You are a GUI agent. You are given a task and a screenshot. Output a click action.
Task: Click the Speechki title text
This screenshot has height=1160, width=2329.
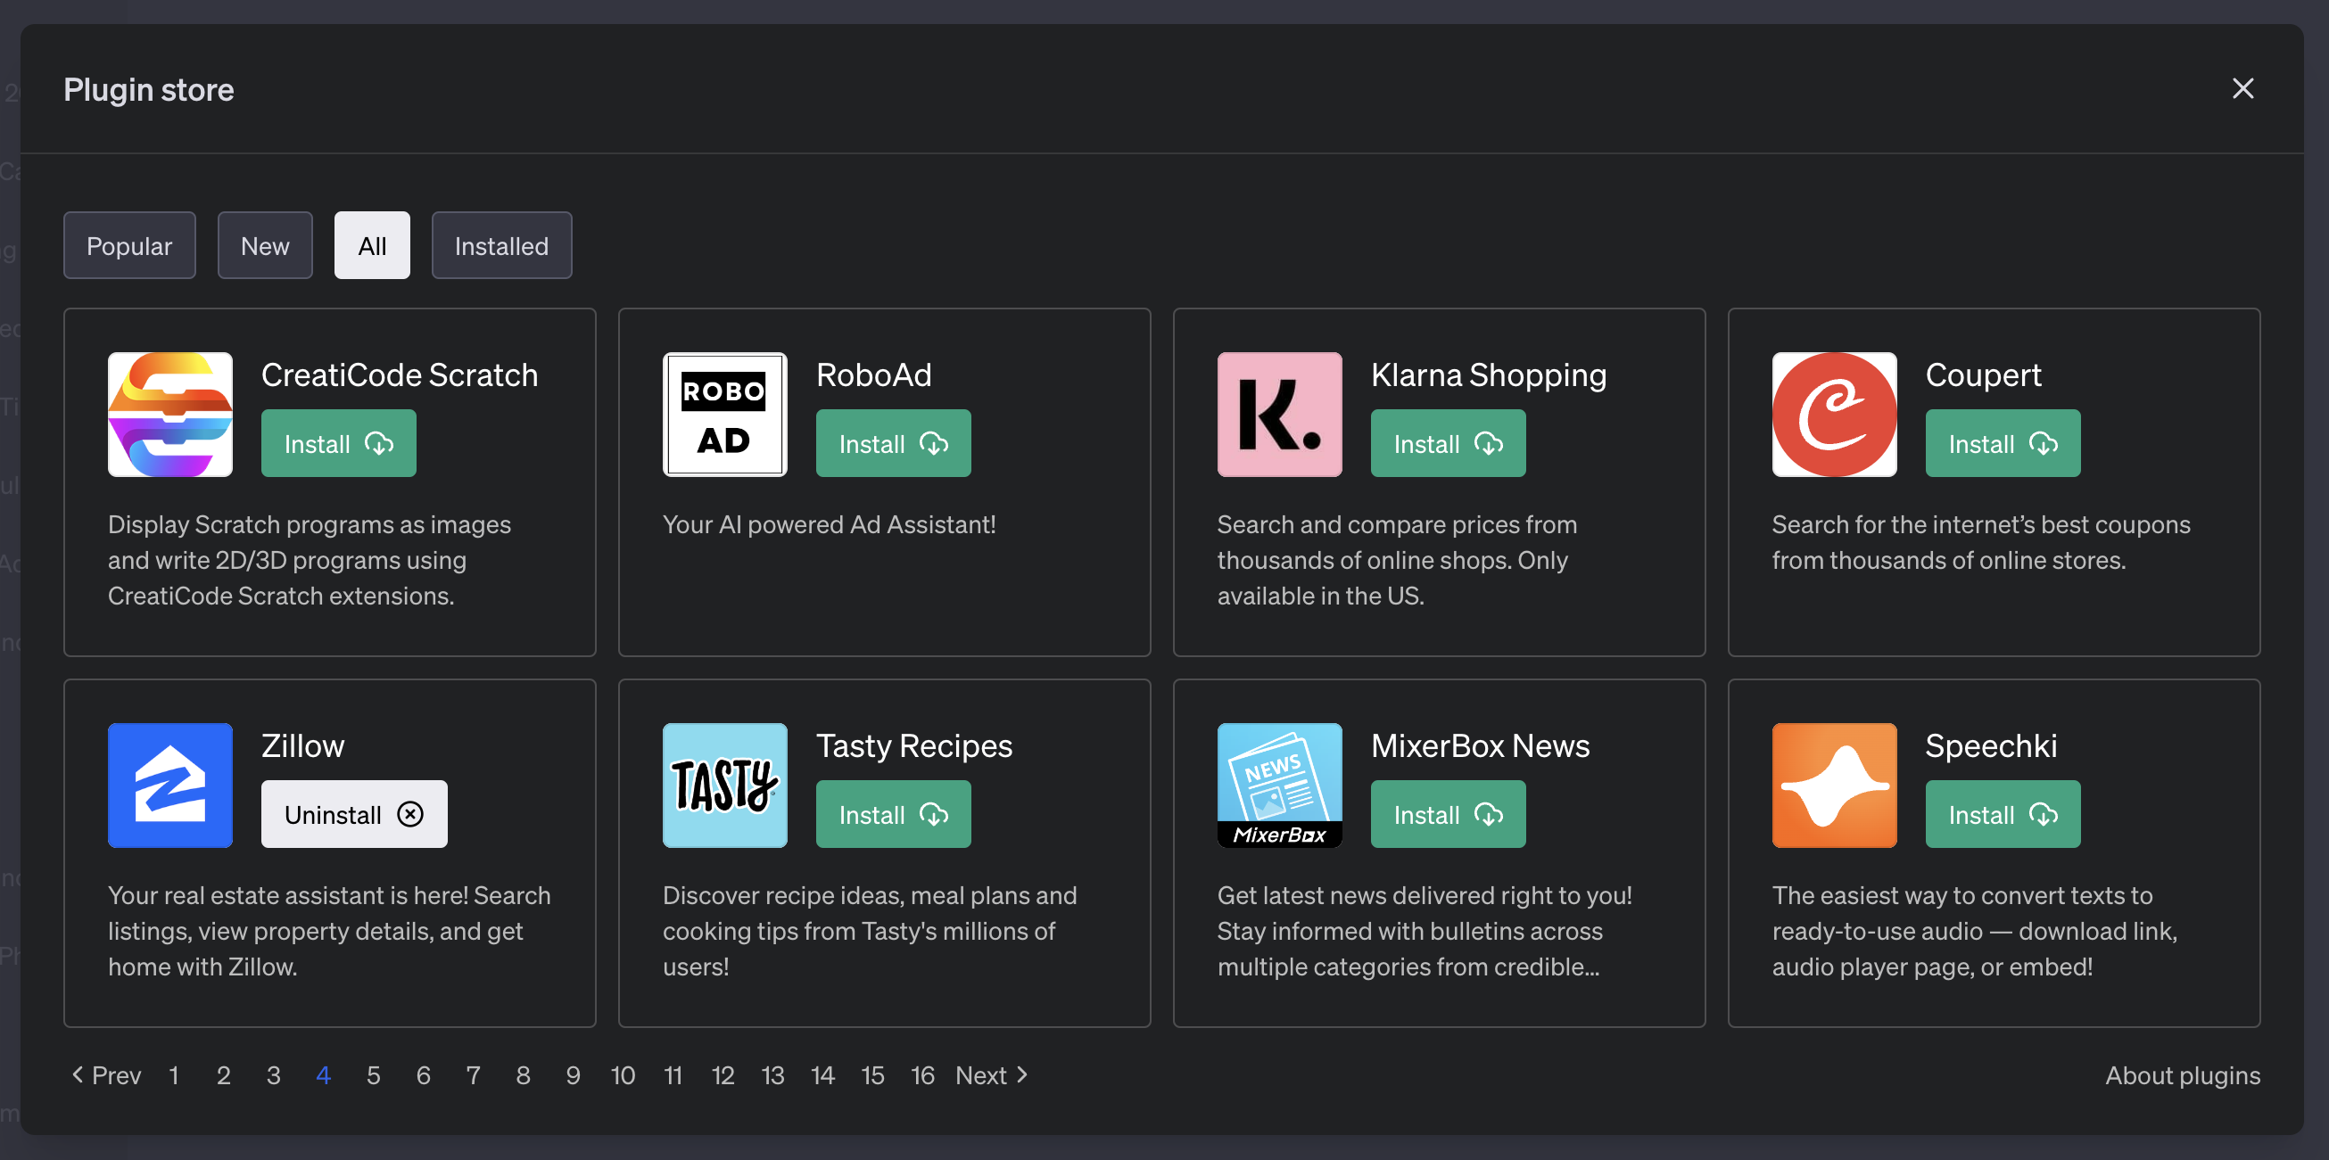pyautogui.click(x=1991, y=746)
